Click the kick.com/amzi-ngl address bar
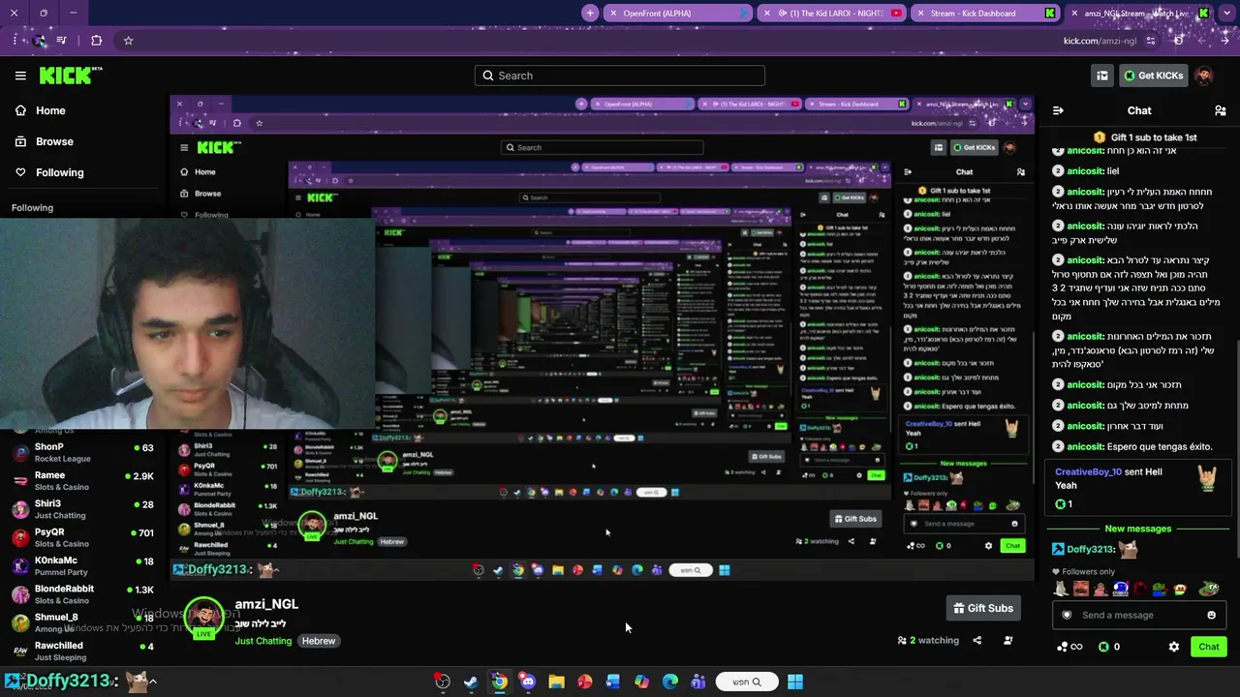The width and height of the screenshot is (1240, 697). [1100, 41]
